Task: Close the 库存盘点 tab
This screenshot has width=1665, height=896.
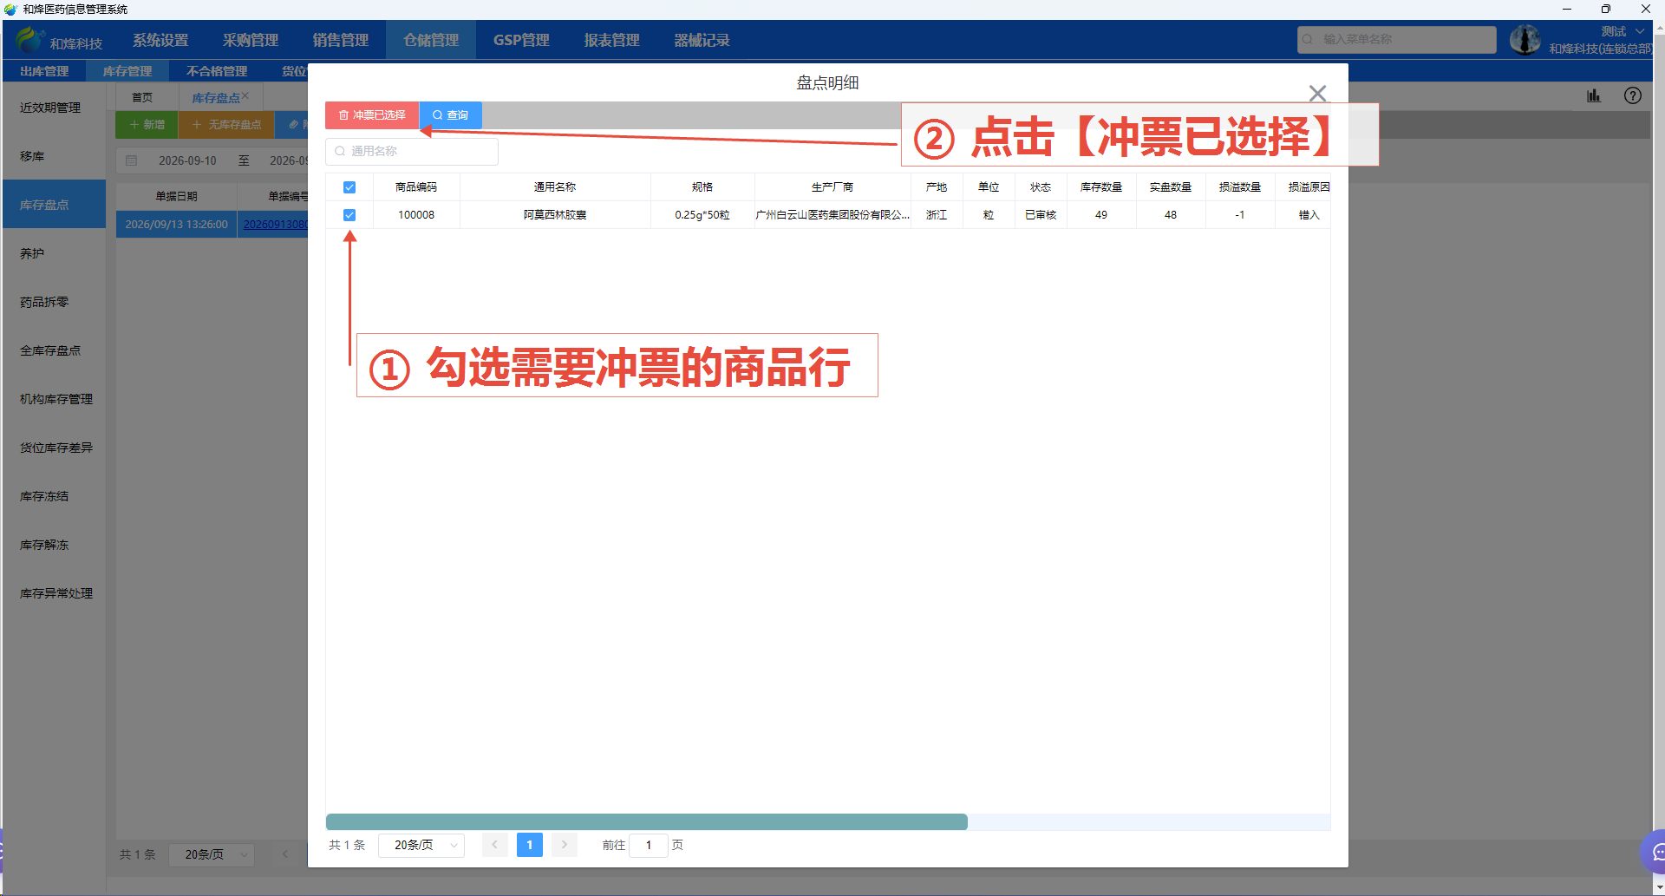Action: [x=245, y=96]
